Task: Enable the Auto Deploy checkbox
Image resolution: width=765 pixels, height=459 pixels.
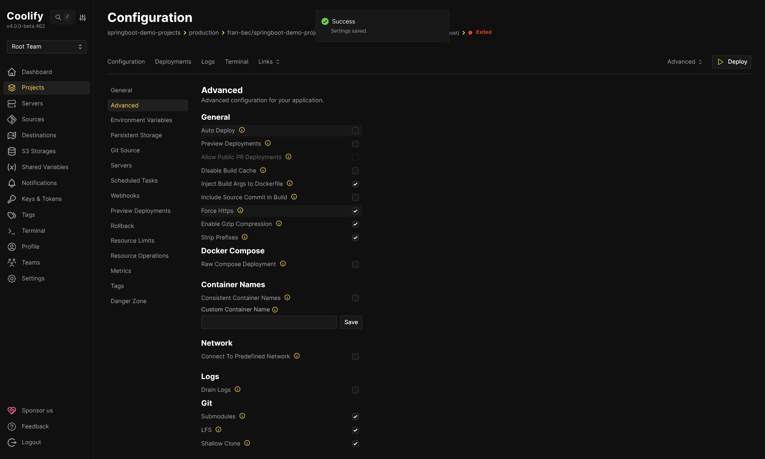Action: coord(355,131)
